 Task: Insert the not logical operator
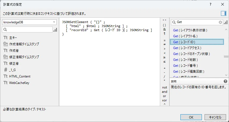(165, 87)
